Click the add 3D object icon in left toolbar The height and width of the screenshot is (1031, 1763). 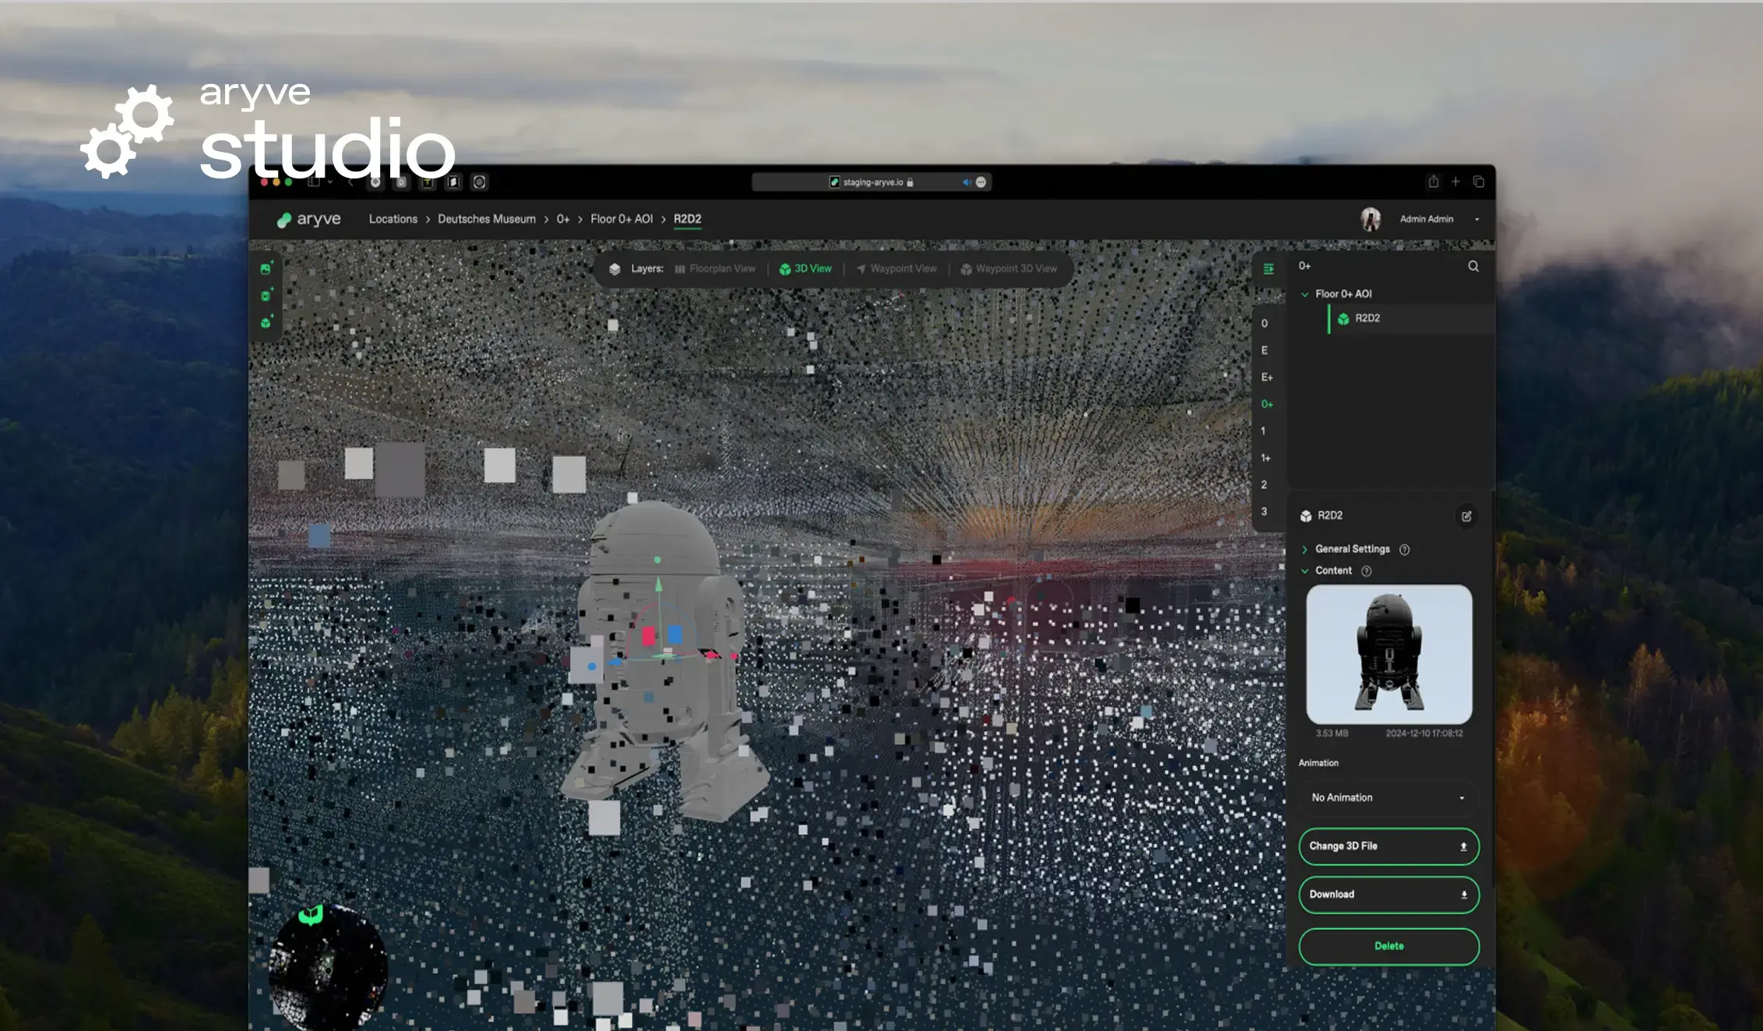[x=266, y=322]
